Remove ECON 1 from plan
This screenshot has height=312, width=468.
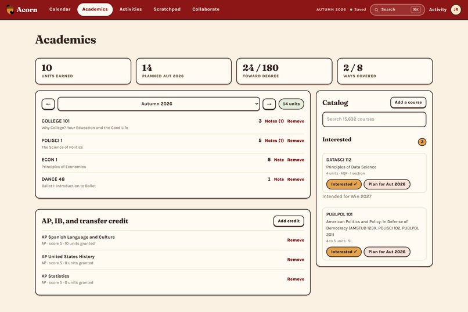tap(296, 160)
